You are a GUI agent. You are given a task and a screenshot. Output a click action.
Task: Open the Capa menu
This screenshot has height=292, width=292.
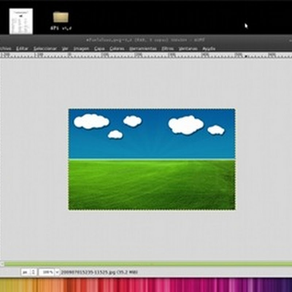click(99, 49)
